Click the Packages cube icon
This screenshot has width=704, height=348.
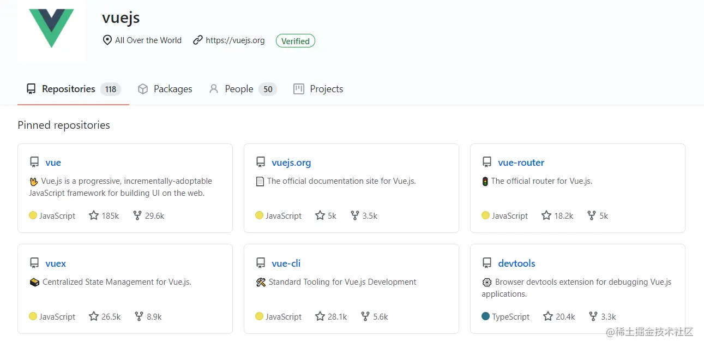click(143, 89)
